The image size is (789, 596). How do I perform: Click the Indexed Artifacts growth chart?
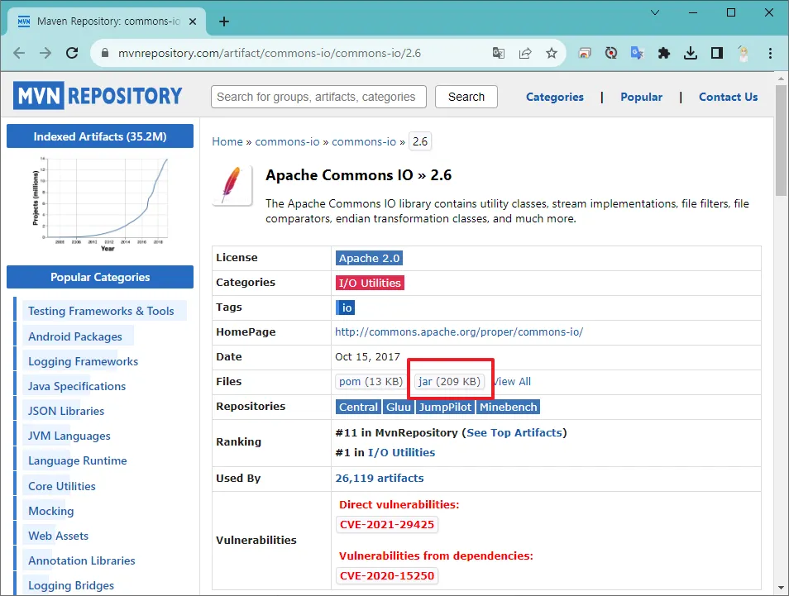100,203
